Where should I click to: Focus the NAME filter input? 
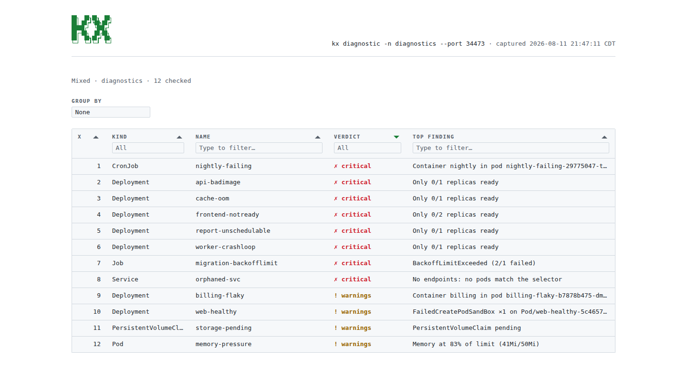pos(259,148)
